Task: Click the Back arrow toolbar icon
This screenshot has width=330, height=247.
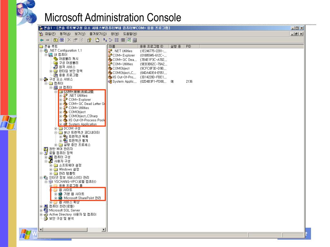Action: tap(42, 40)
